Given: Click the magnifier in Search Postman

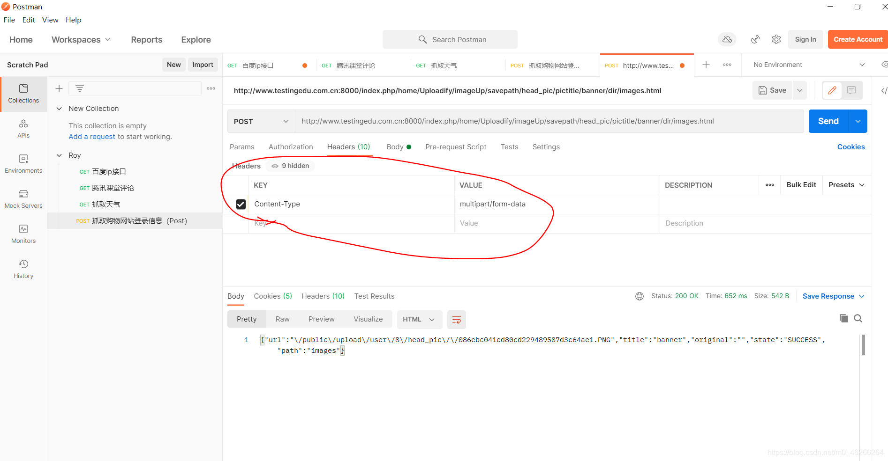Looking at the screenshot, I should 422,40.
